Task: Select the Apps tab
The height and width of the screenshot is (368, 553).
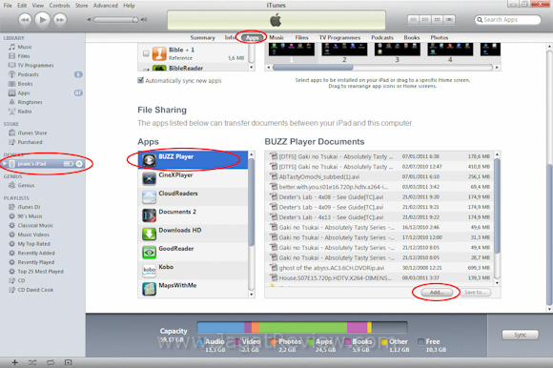Action: pos(252,38)
